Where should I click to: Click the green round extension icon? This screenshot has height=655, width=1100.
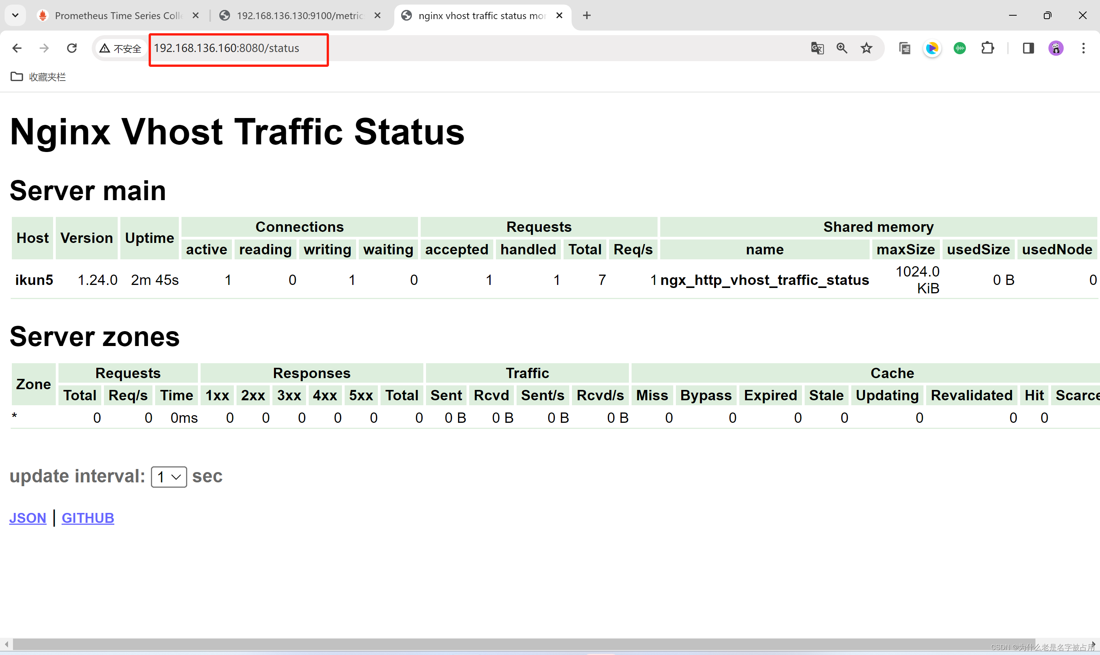click(960, 48)
